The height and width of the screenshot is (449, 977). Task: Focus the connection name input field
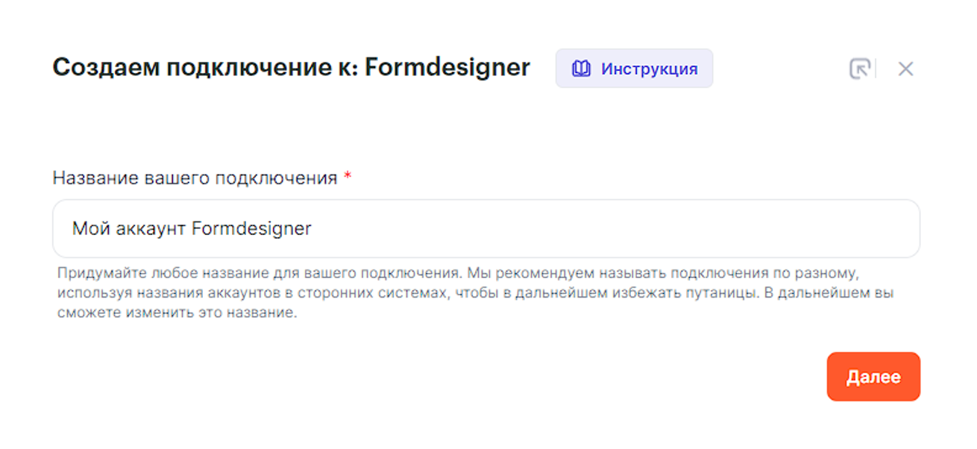click(486, 228)
